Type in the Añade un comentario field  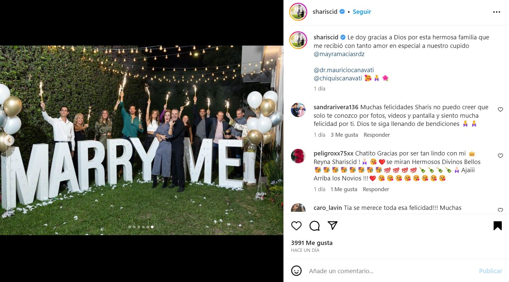tap(388, 271)
